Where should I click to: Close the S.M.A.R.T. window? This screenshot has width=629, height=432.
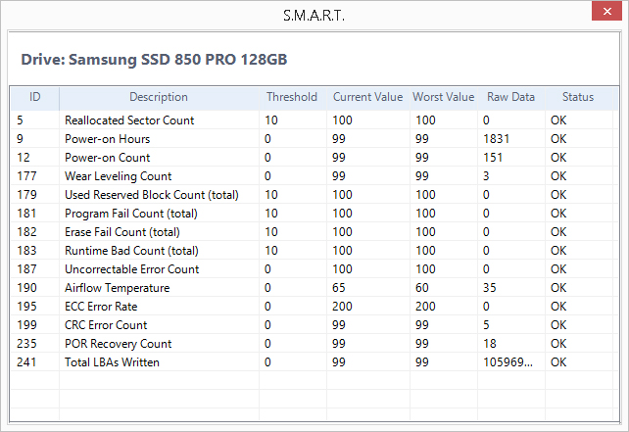pyautogui.click(x=606, y=11)
